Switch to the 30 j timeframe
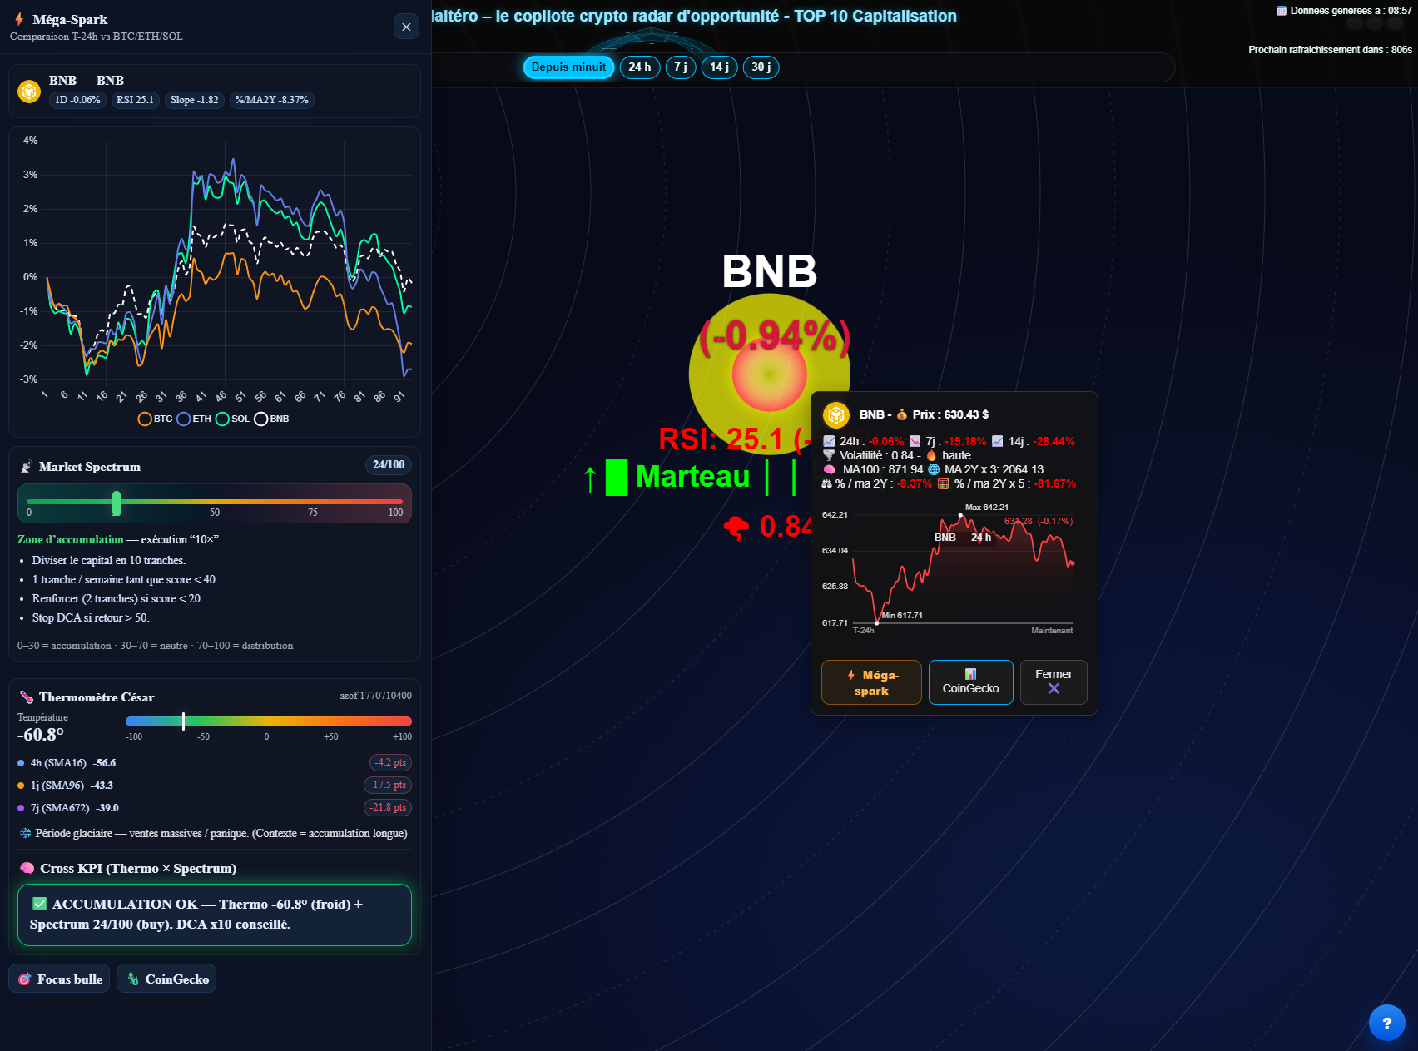 pyautogui.click(x=759, y=67)
